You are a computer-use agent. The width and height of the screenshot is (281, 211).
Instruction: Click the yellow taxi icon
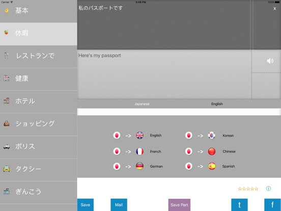(x=7, y=169)
